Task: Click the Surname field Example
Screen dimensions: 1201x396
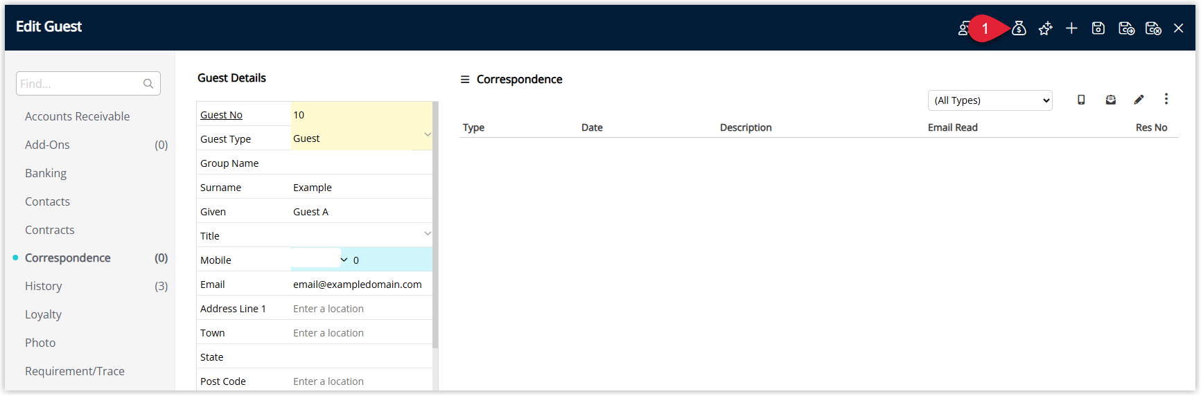Action: click(360, 187)
